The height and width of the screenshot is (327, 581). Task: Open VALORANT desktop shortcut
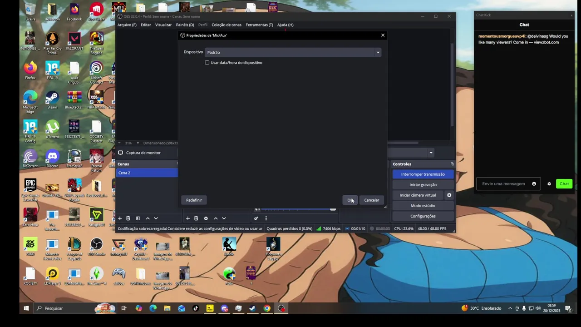tap(74, 42)
